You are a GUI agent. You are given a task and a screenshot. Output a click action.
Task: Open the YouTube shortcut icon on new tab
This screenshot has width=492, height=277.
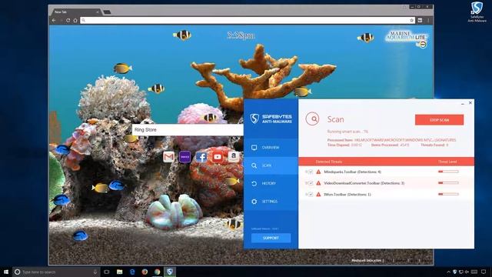217,157
